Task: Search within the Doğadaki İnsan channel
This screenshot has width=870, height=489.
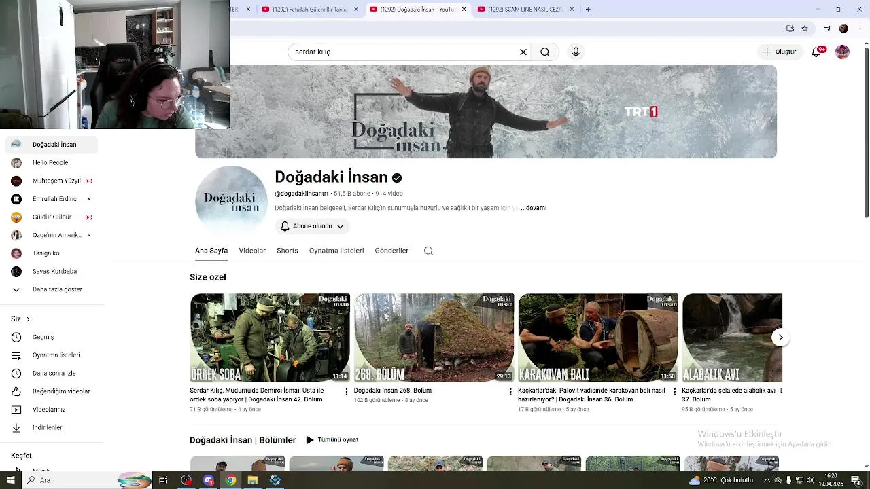Action: 428,251
